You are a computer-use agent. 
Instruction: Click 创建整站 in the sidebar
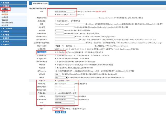(5, 9)
